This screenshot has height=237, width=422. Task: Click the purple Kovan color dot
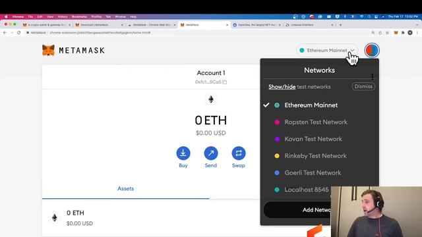click(277, 139)
